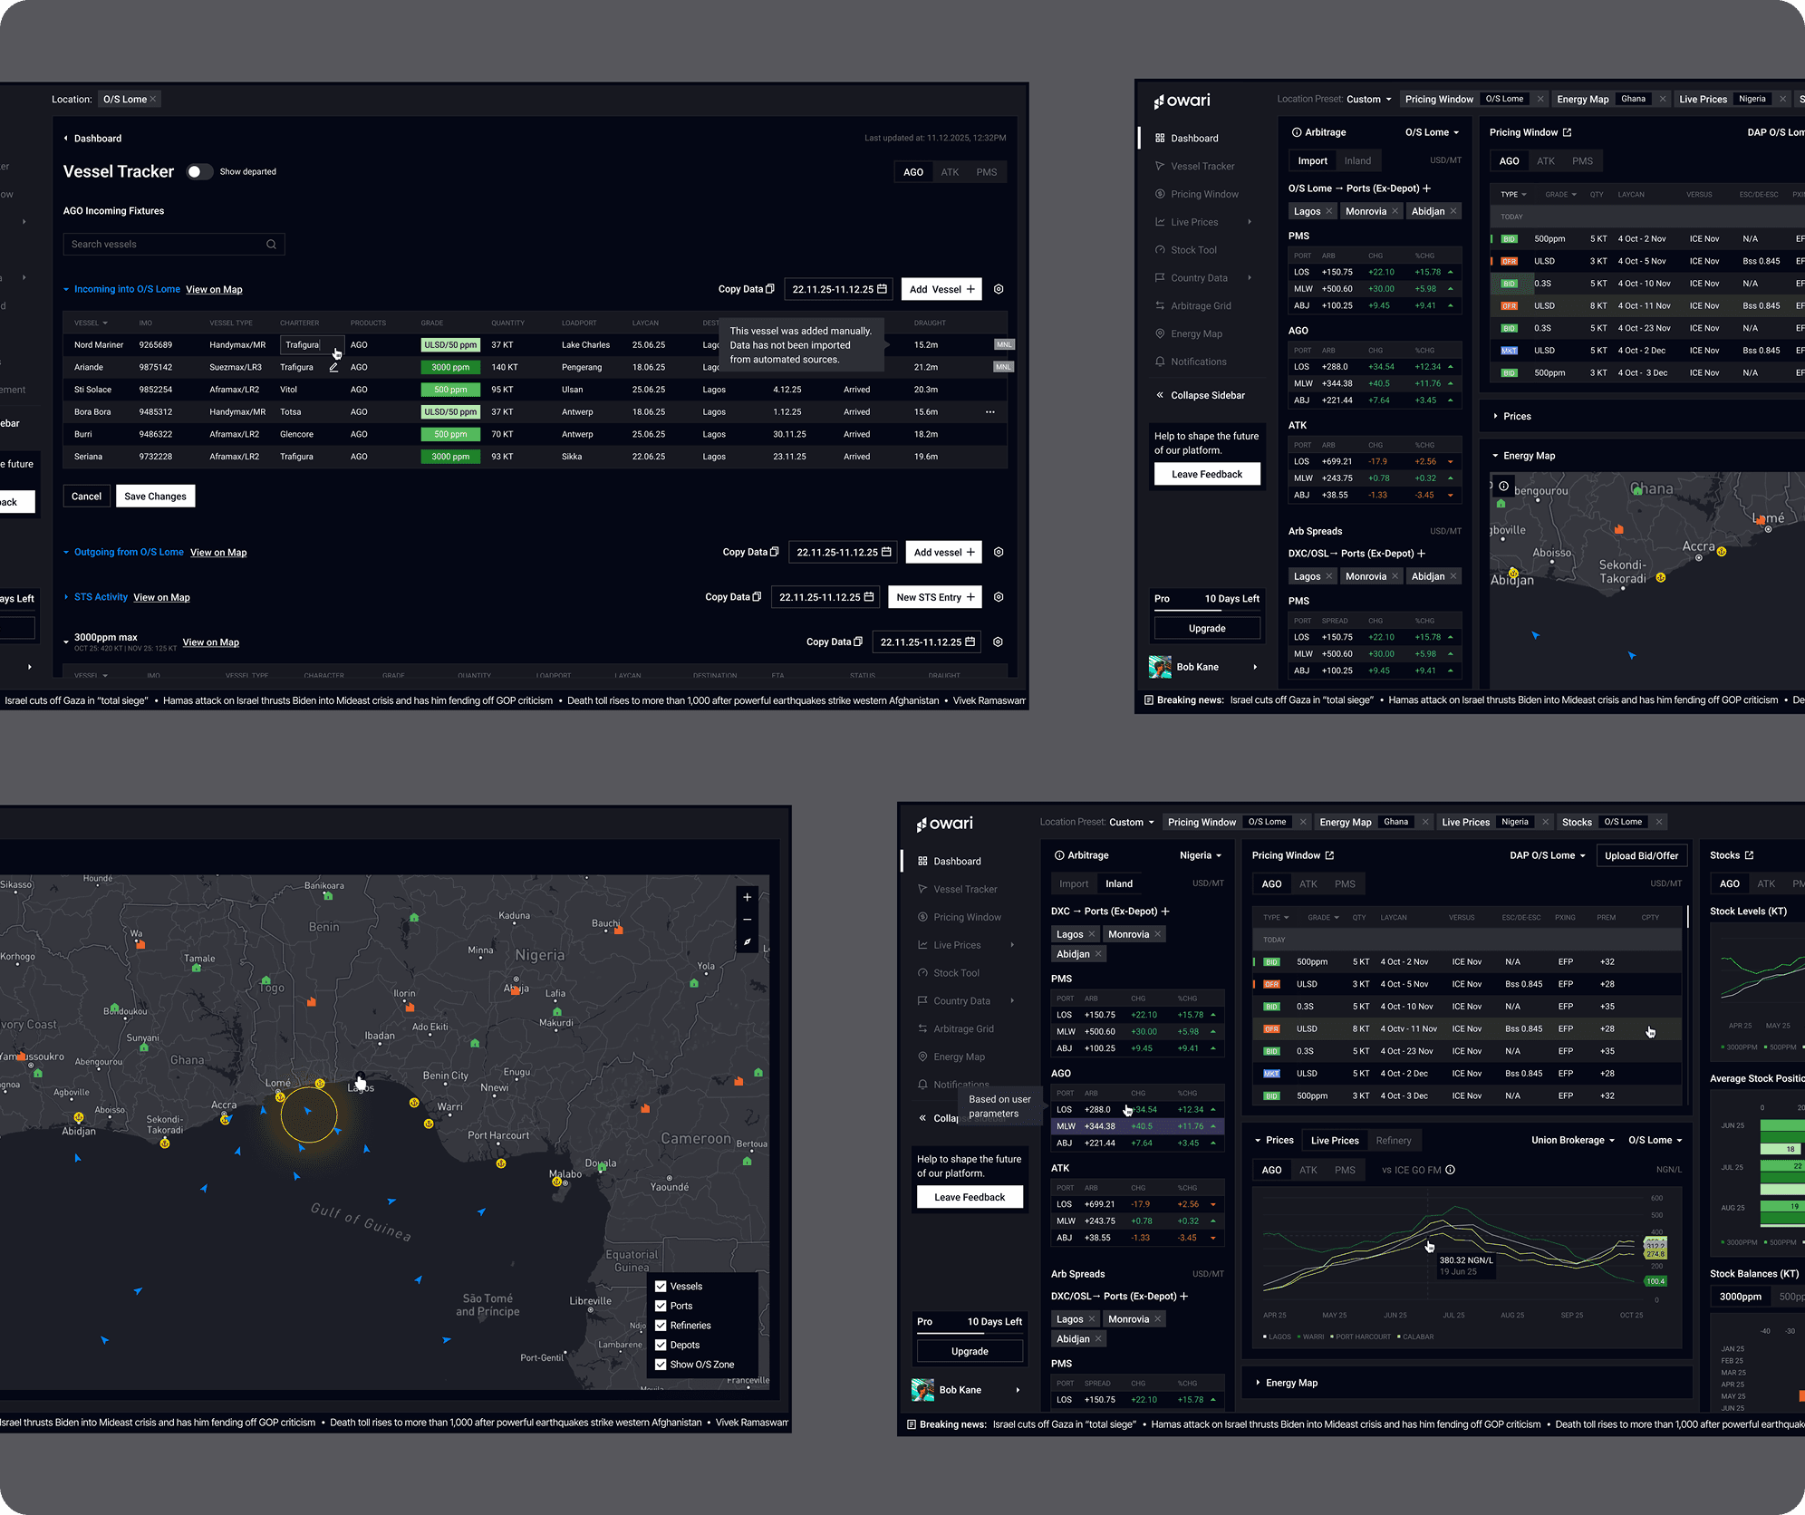Click Copy Data icon in Outgoing section
Screen dimensions: 1805x1515
pyautogui.click(x=774, y=552)
